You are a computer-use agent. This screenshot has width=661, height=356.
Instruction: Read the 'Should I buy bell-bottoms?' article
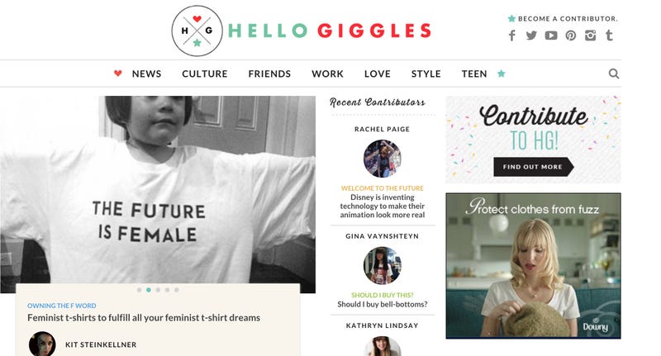pos(383,304)
